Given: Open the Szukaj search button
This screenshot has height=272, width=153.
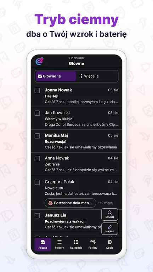Looking at the screenshot, I should pyautogui.click(x=110, y=214).
